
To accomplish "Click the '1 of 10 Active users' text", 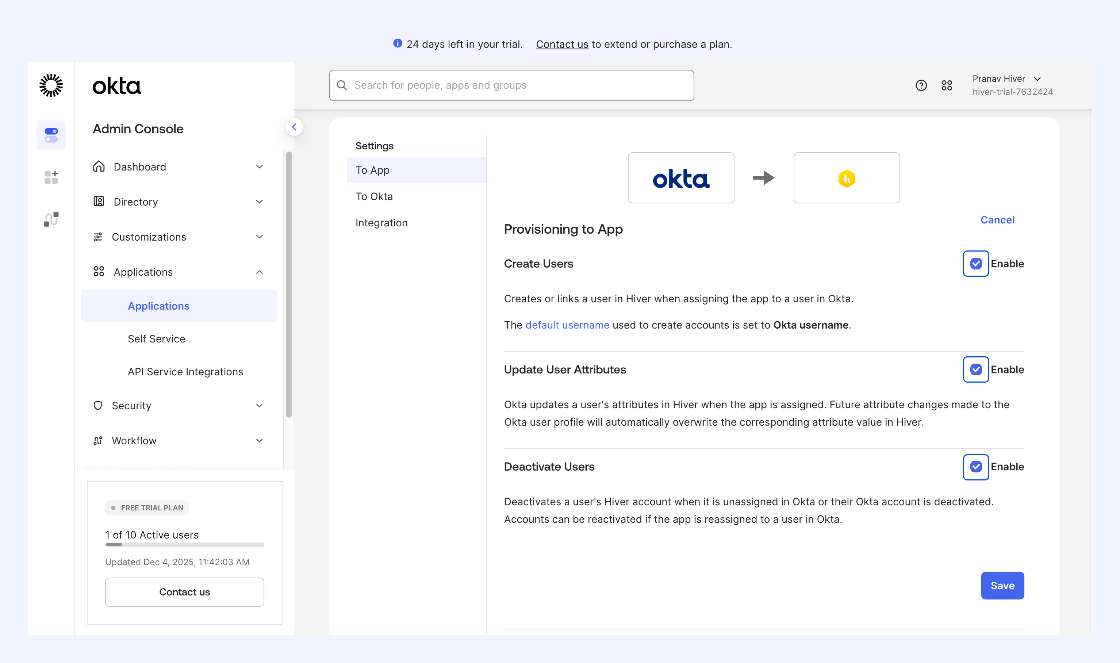I will pos(152,535).
